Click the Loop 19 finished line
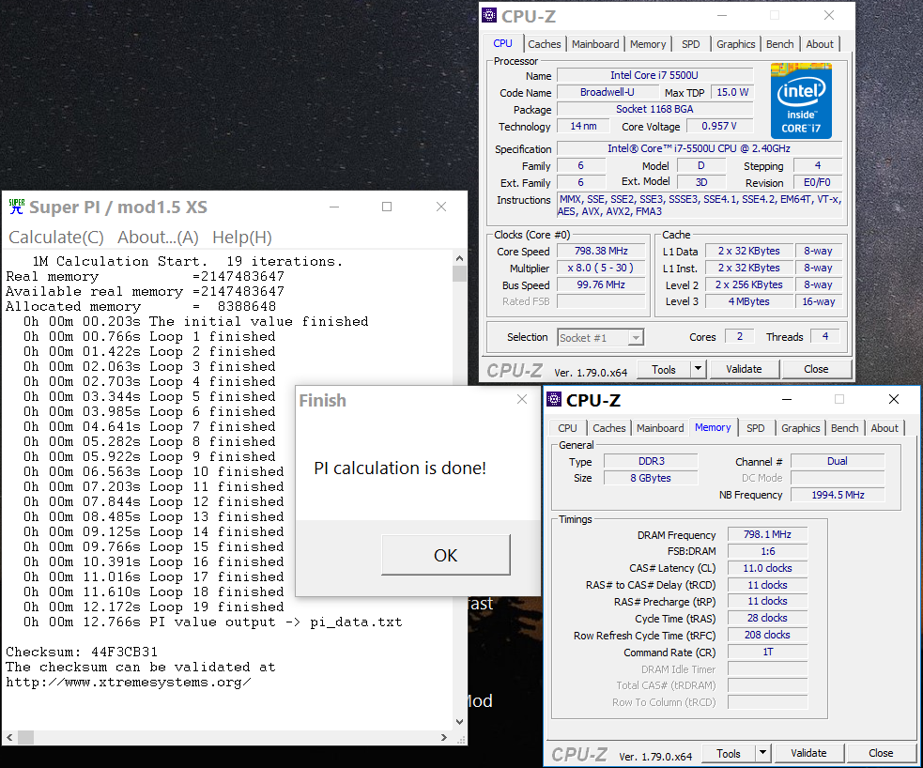Screen dimensions: 923x768 [x=154, y=607]
